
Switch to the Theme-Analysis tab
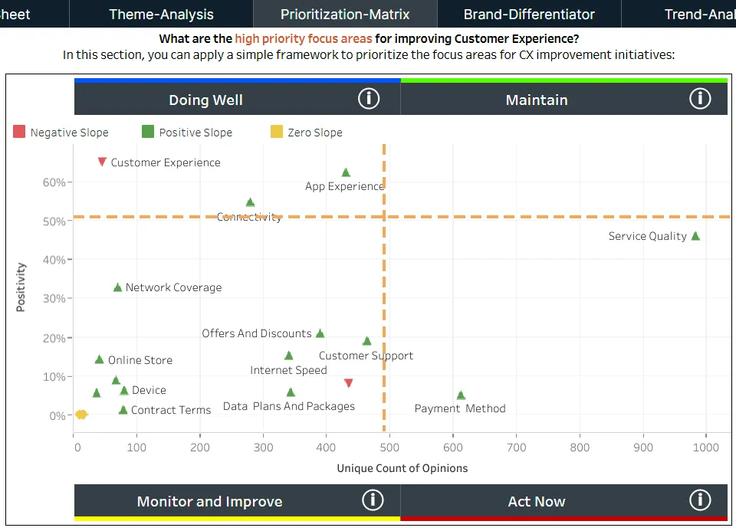160,13
